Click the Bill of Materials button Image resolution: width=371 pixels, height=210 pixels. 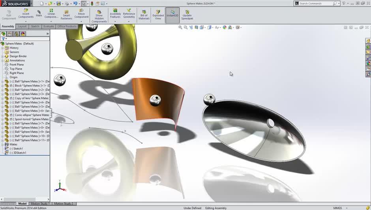click(144, 14)
